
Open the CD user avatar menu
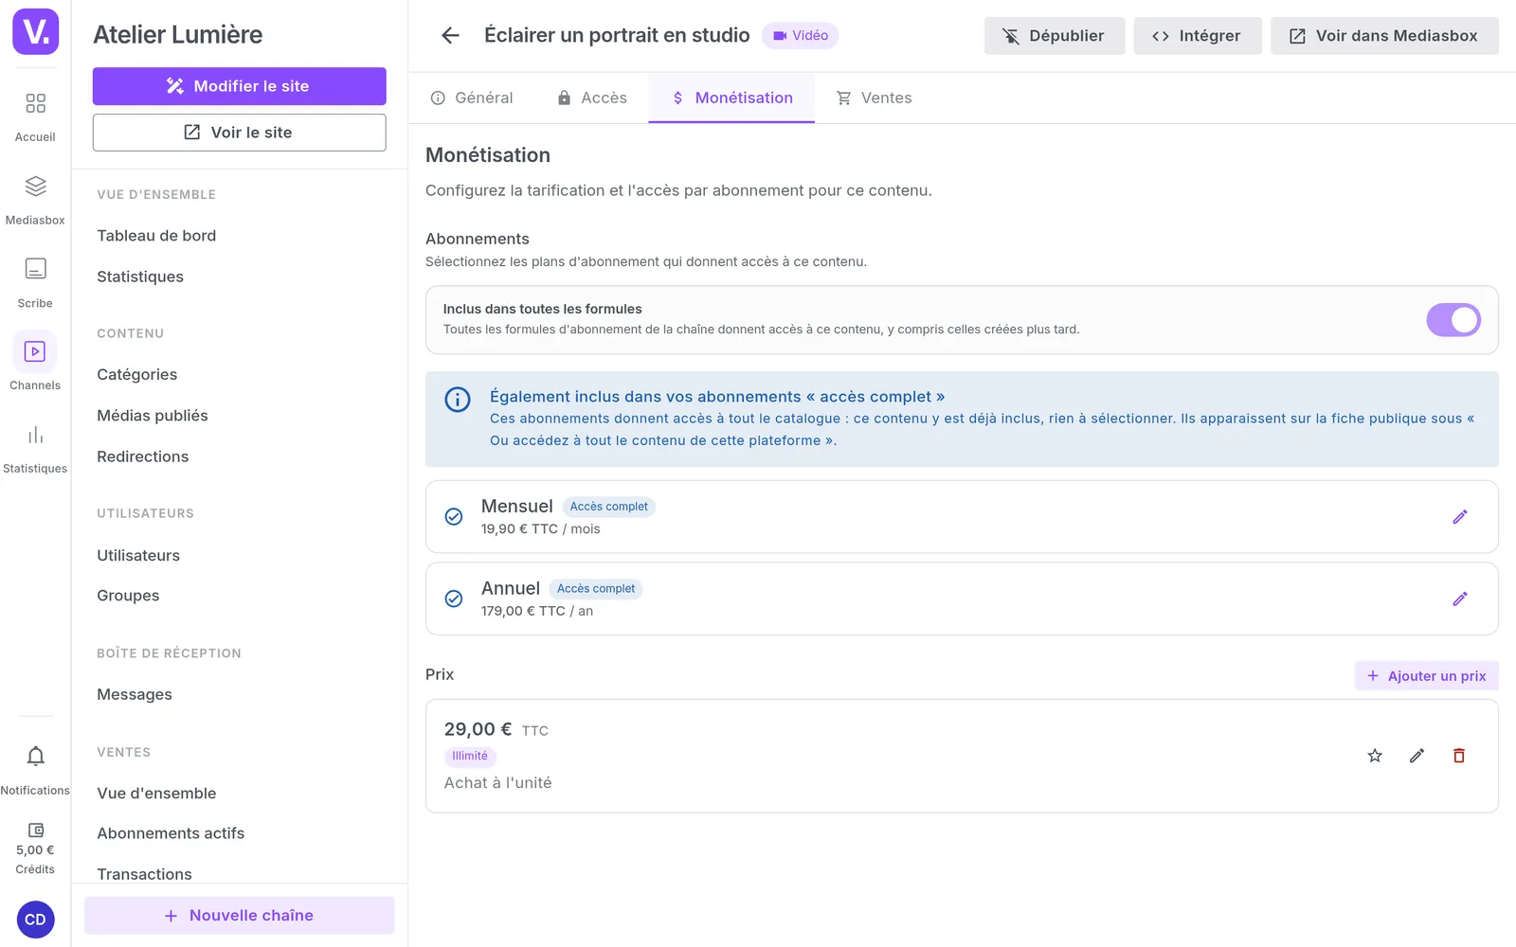(x=35, y=920)
